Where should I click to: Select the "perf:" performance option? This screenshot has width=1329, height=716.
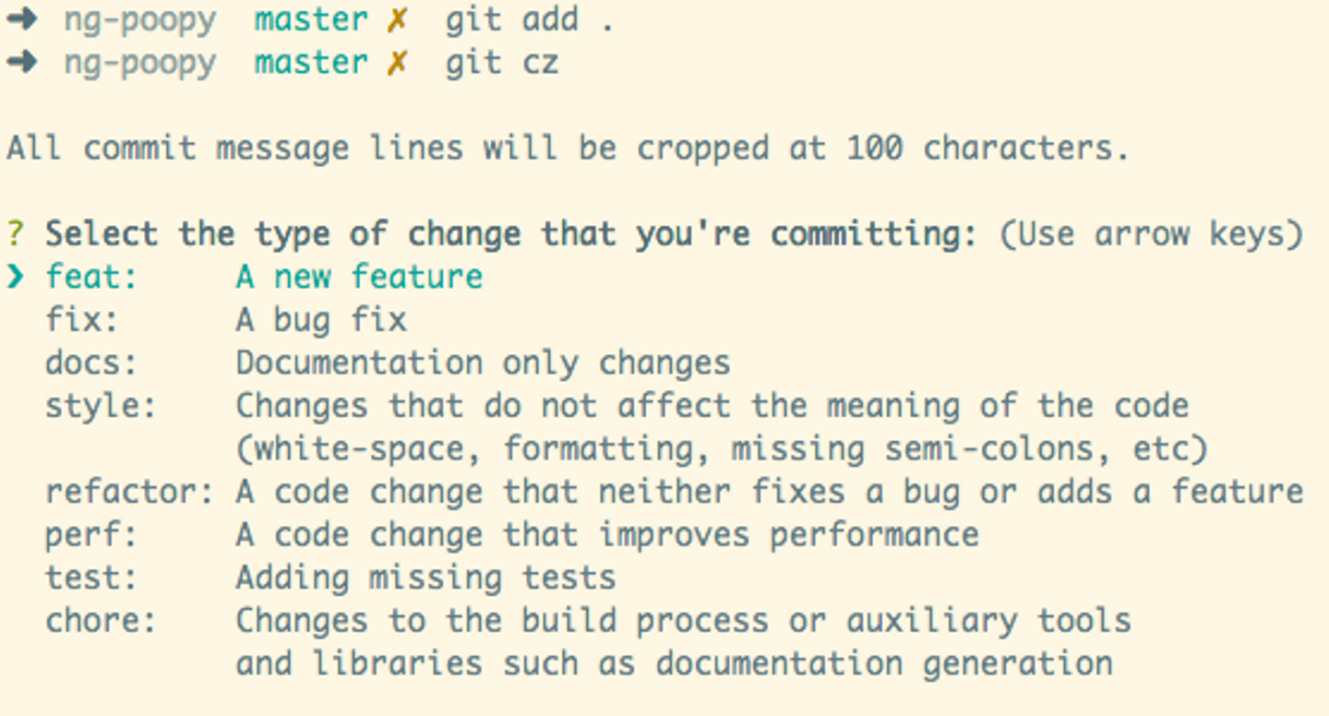(x=91, y=535)
